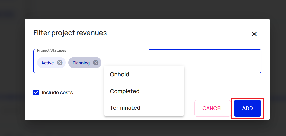Screen dimensions: 286x136
Task: Click the blue ADD button
Action: click(x=247, y=108)
